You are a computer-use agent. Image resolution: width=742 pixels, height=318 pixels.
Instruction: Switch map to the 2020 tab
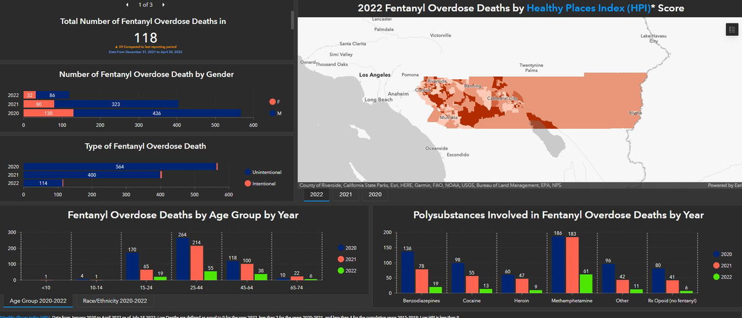pos(375,194)
